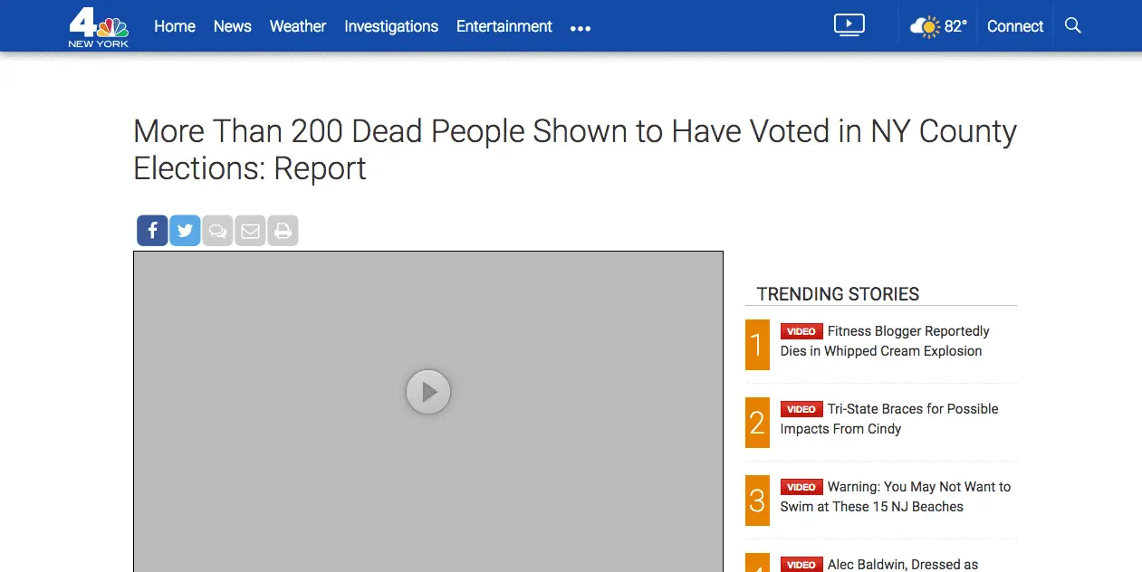Share article on Twitter
The width and height of the screenshot is (1142, 572).
pos(185,231)
